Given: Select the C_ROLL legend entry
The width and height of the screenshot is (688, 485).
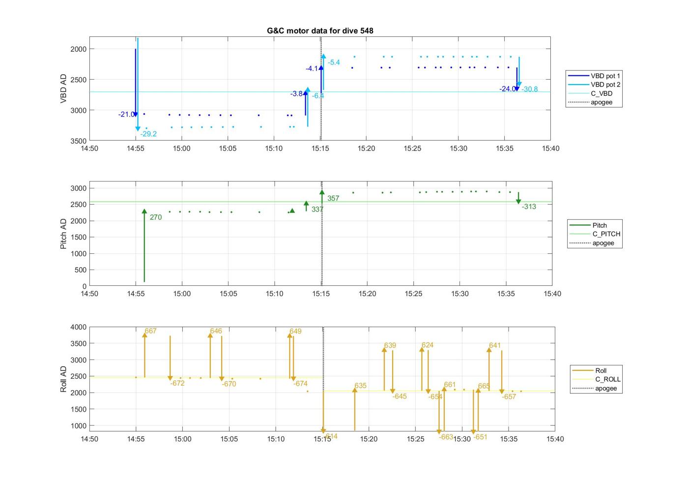Looking at the screenshot, I should (x=596, y=379).
